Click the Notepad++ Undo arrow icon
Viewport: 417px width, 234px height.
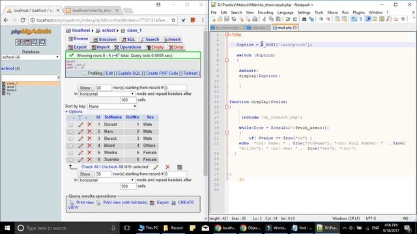click(x=288, y=19)
